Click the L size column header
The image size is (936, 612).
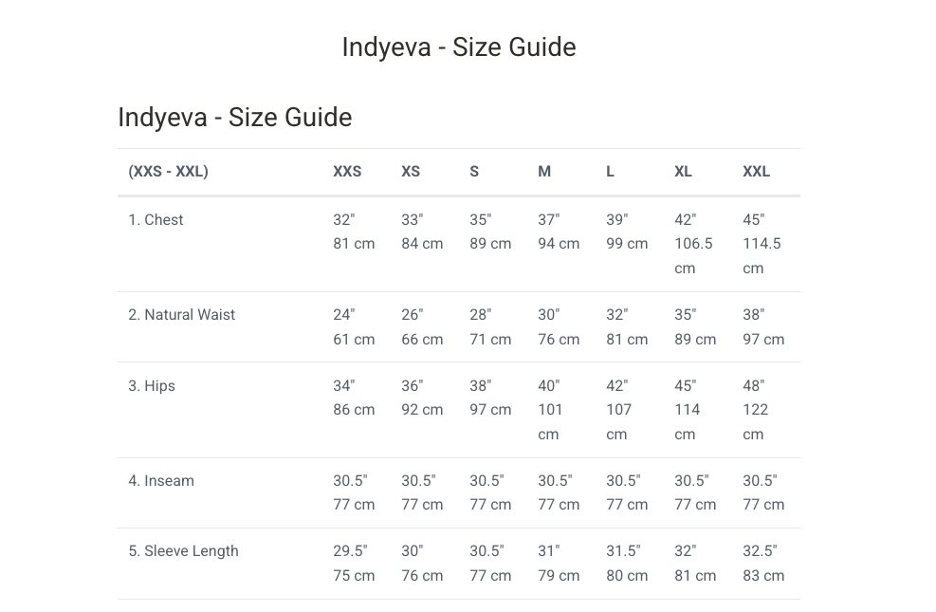tap(610, 172)
